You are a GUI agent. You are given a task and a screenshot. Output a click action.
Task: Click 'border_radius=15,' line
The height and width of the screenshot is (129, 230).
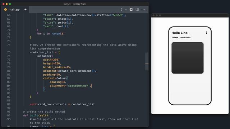57,67
